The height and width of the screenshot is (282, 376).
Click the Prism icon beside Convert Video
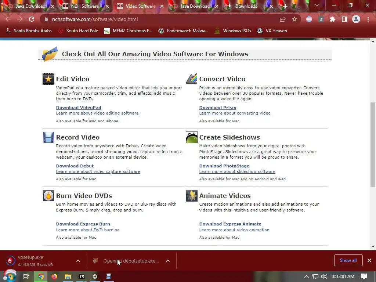pos(191,79)
